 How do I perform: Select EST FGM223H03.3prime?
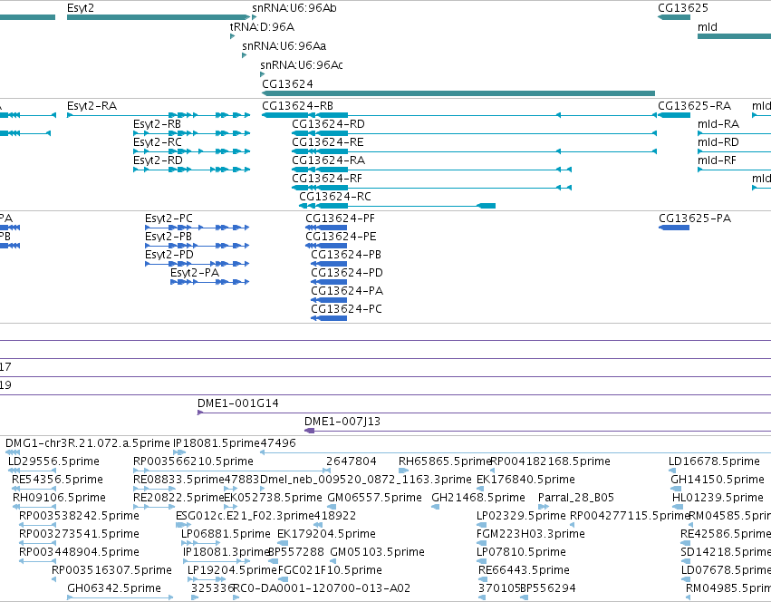[531, 534]
